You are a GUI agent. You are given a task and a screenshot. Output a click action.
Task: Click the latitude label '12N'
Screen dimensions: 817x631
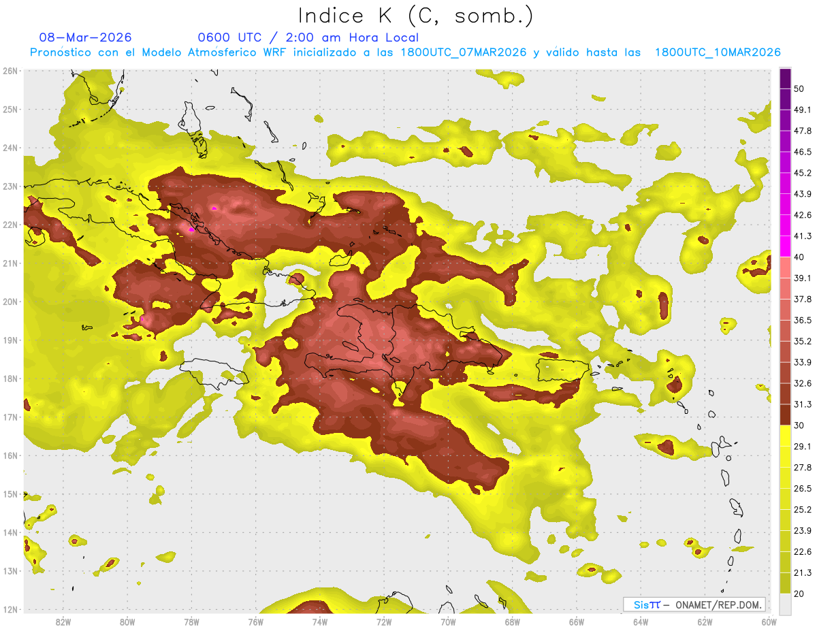[10, 609]
